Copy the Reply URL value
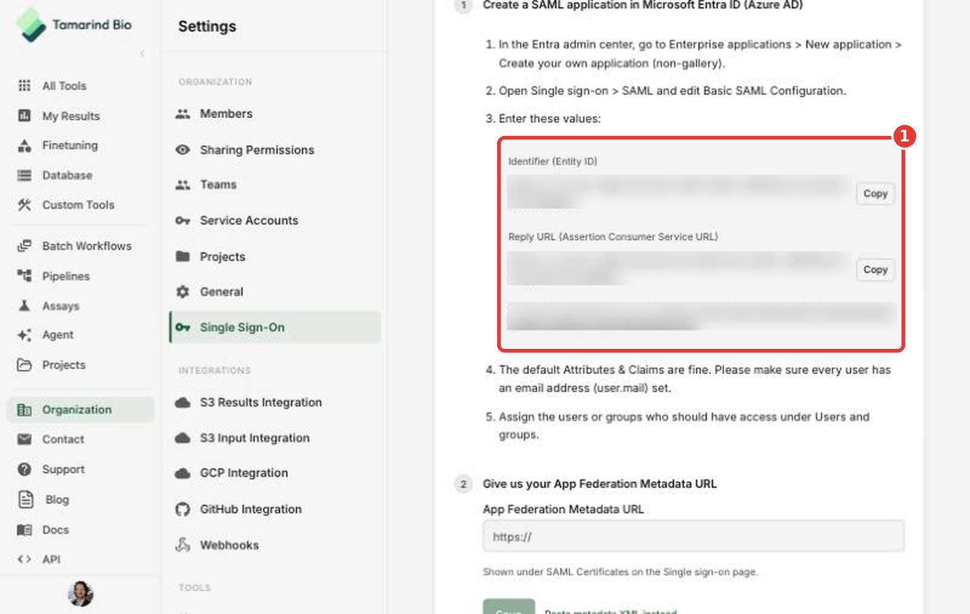The image size is (970, 614). (875, 269)
